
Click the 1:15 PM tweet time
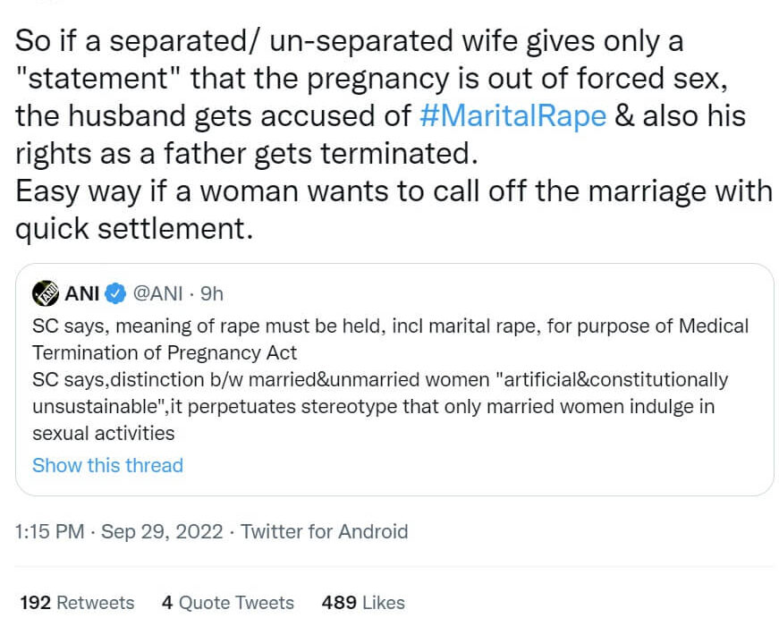click(50, 531)
